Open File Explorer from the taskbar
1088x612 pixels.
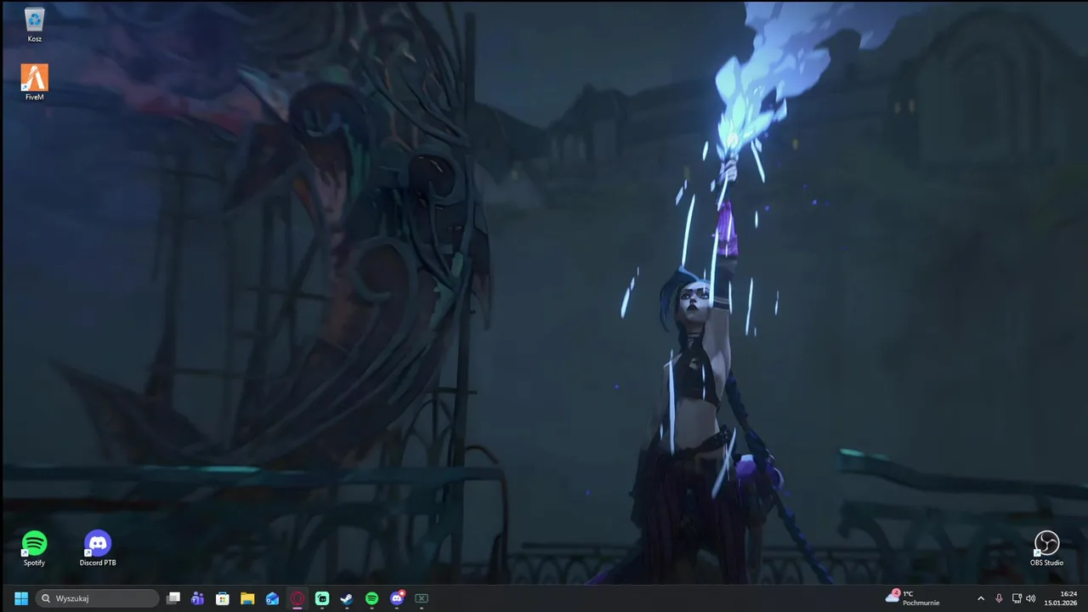tap(247, 598)
